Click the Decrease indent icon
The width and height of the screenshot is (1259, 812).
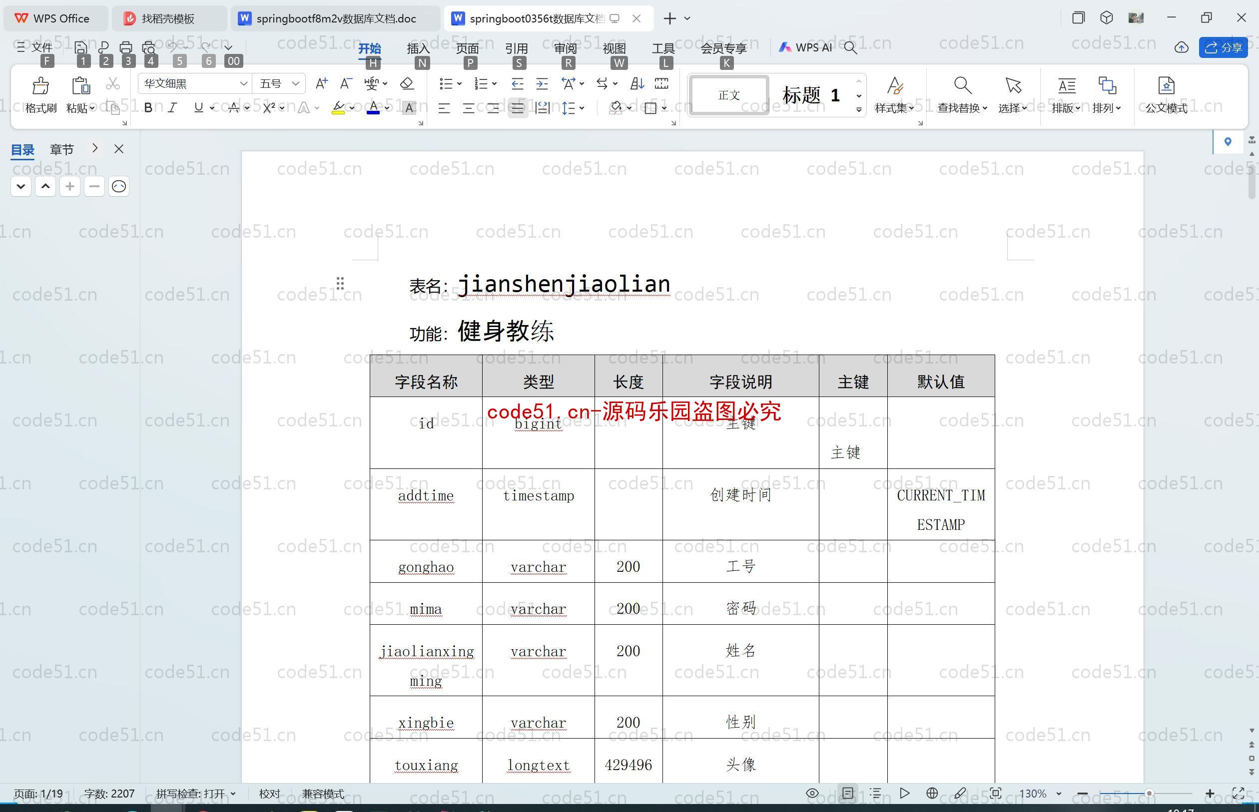click(518, 83)
